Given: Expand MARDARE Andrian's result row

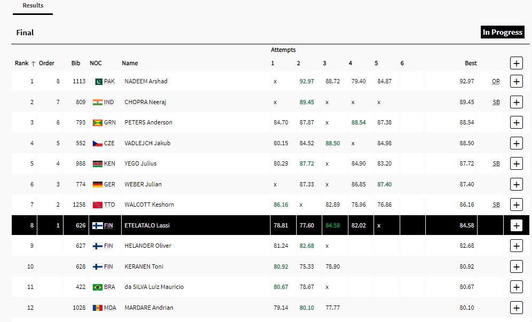Looking at the screenshot, I should click(x=516, y=308).
